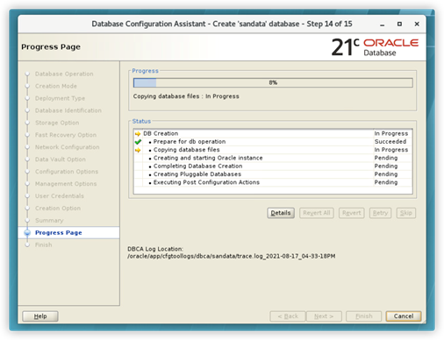Click the Summary step circle in sidebar
Screen dimensions: 444x340
coord(27,221)
